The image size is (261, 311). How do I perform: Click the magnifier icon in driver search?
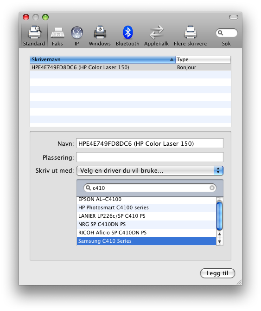pyautogui.click(x=89, y=188)
